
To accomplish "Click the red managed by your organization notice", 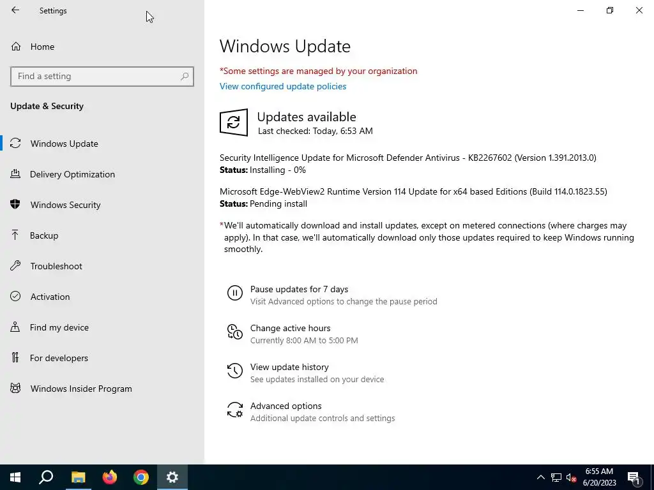I will coord(318,71).
